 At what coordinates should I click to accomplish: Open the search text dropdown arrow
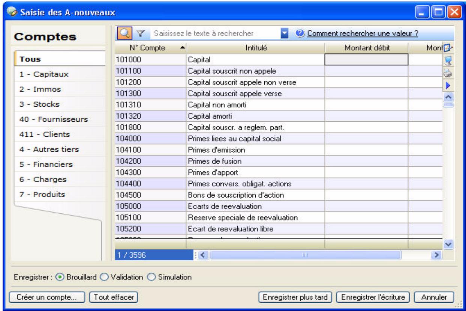click(285, 34)
